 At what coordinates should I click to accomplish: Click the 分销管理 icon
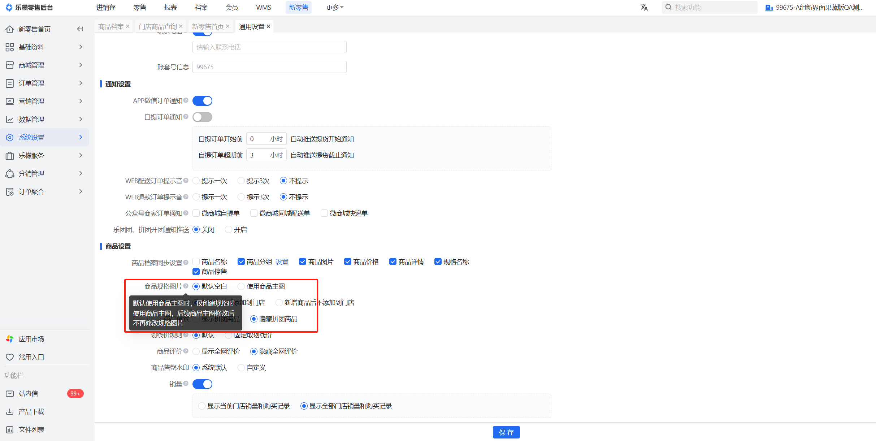(x=10, y=173)
